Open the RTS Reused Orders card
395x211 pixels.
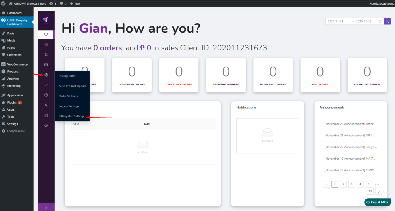[367, 75]
